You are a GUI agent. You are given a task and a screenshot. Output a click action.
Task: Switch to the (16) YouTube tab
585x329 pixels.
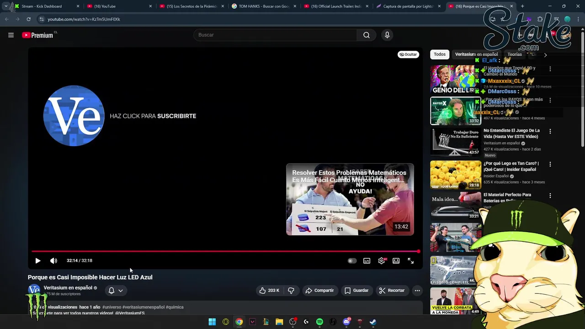tap(120, 6)
